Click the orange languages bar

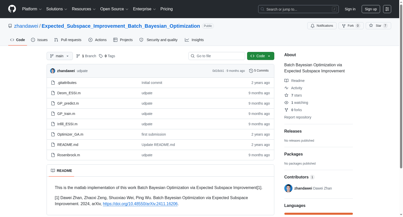(319, 214)
